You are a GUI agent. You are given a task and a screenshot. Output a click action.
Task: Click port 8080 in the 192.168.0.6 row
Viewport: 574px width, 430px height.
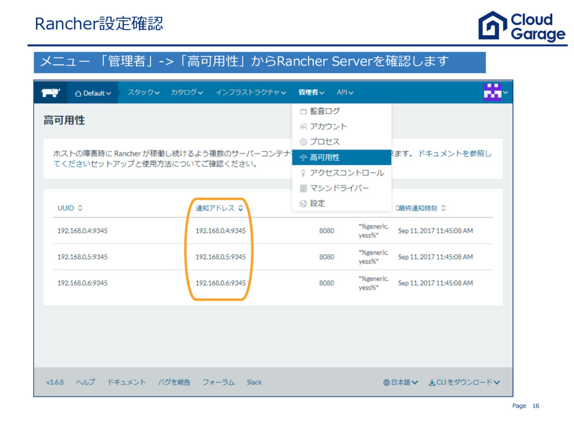(x=327, y=283)
